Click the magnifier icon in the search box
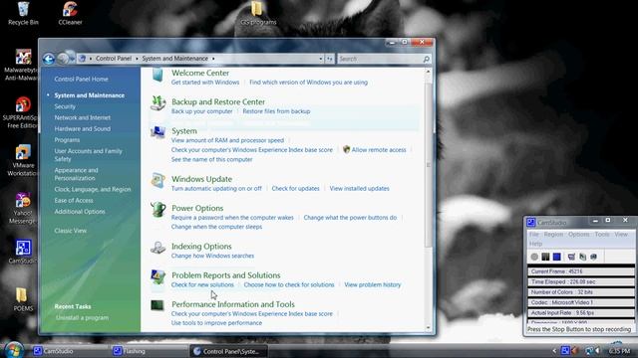 pyautogui.click(x=426, y=59)
